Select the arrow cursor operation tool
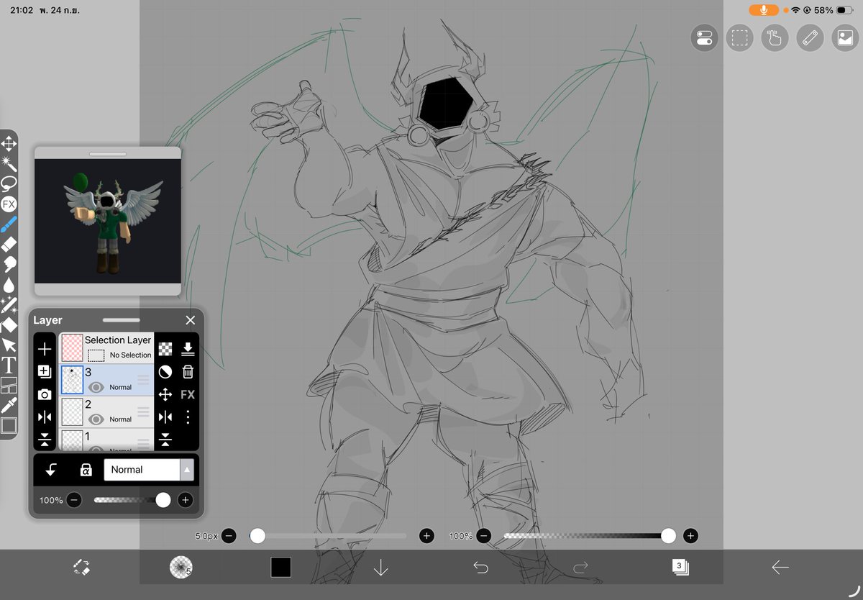Viewport: 863px width, 600px height. tap(9, 345)
